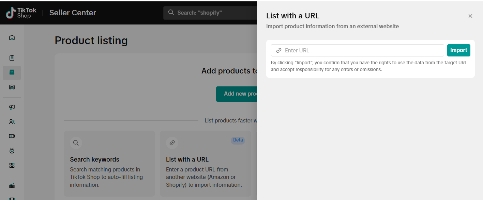Image resolution: width=483 pixels, height=200 pixels.
Task: Click the Seller Center title link
Action: (73, 13)
